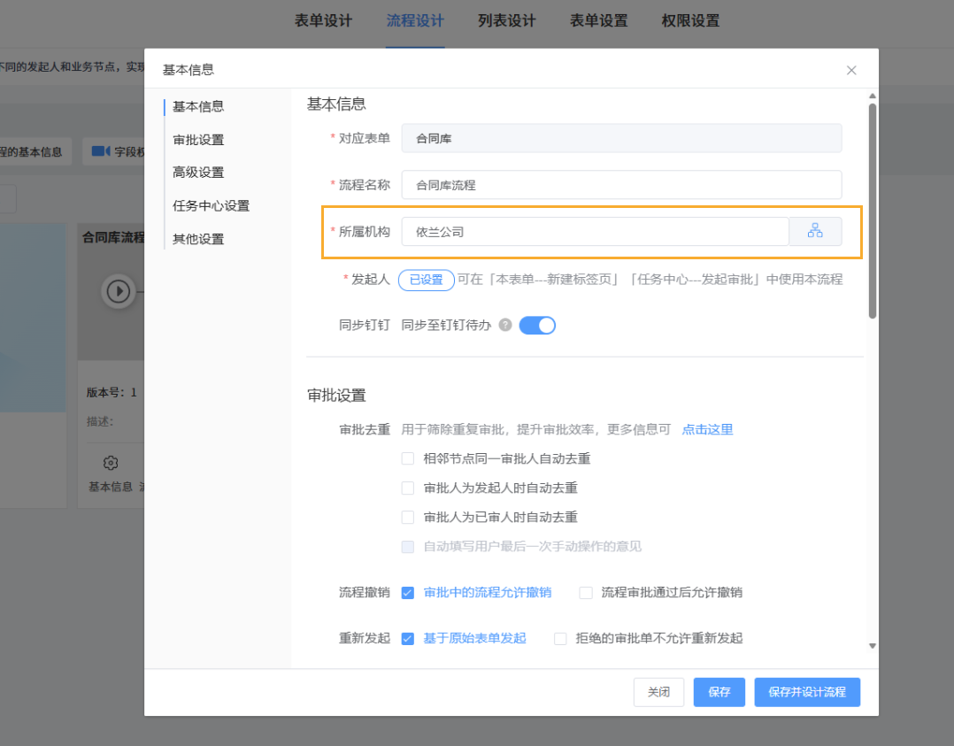Switch to the 列表设计 tab
This screenshot has width=954, height=746.
(x=507, y=20)
